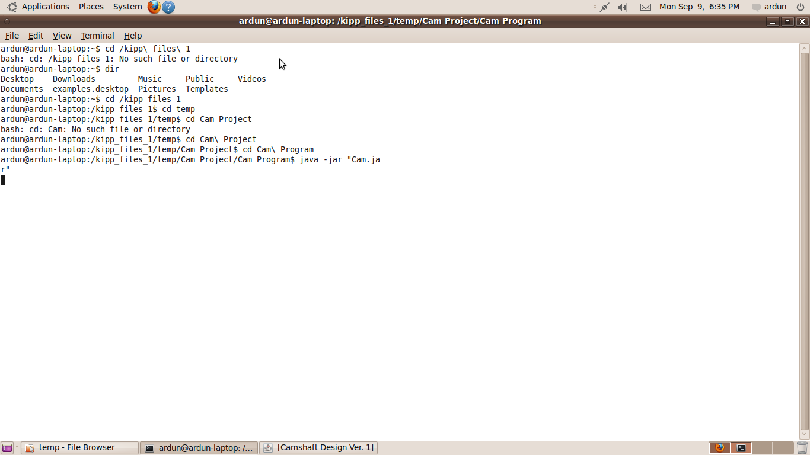Switch to the third empty workspace

(763, 448)
